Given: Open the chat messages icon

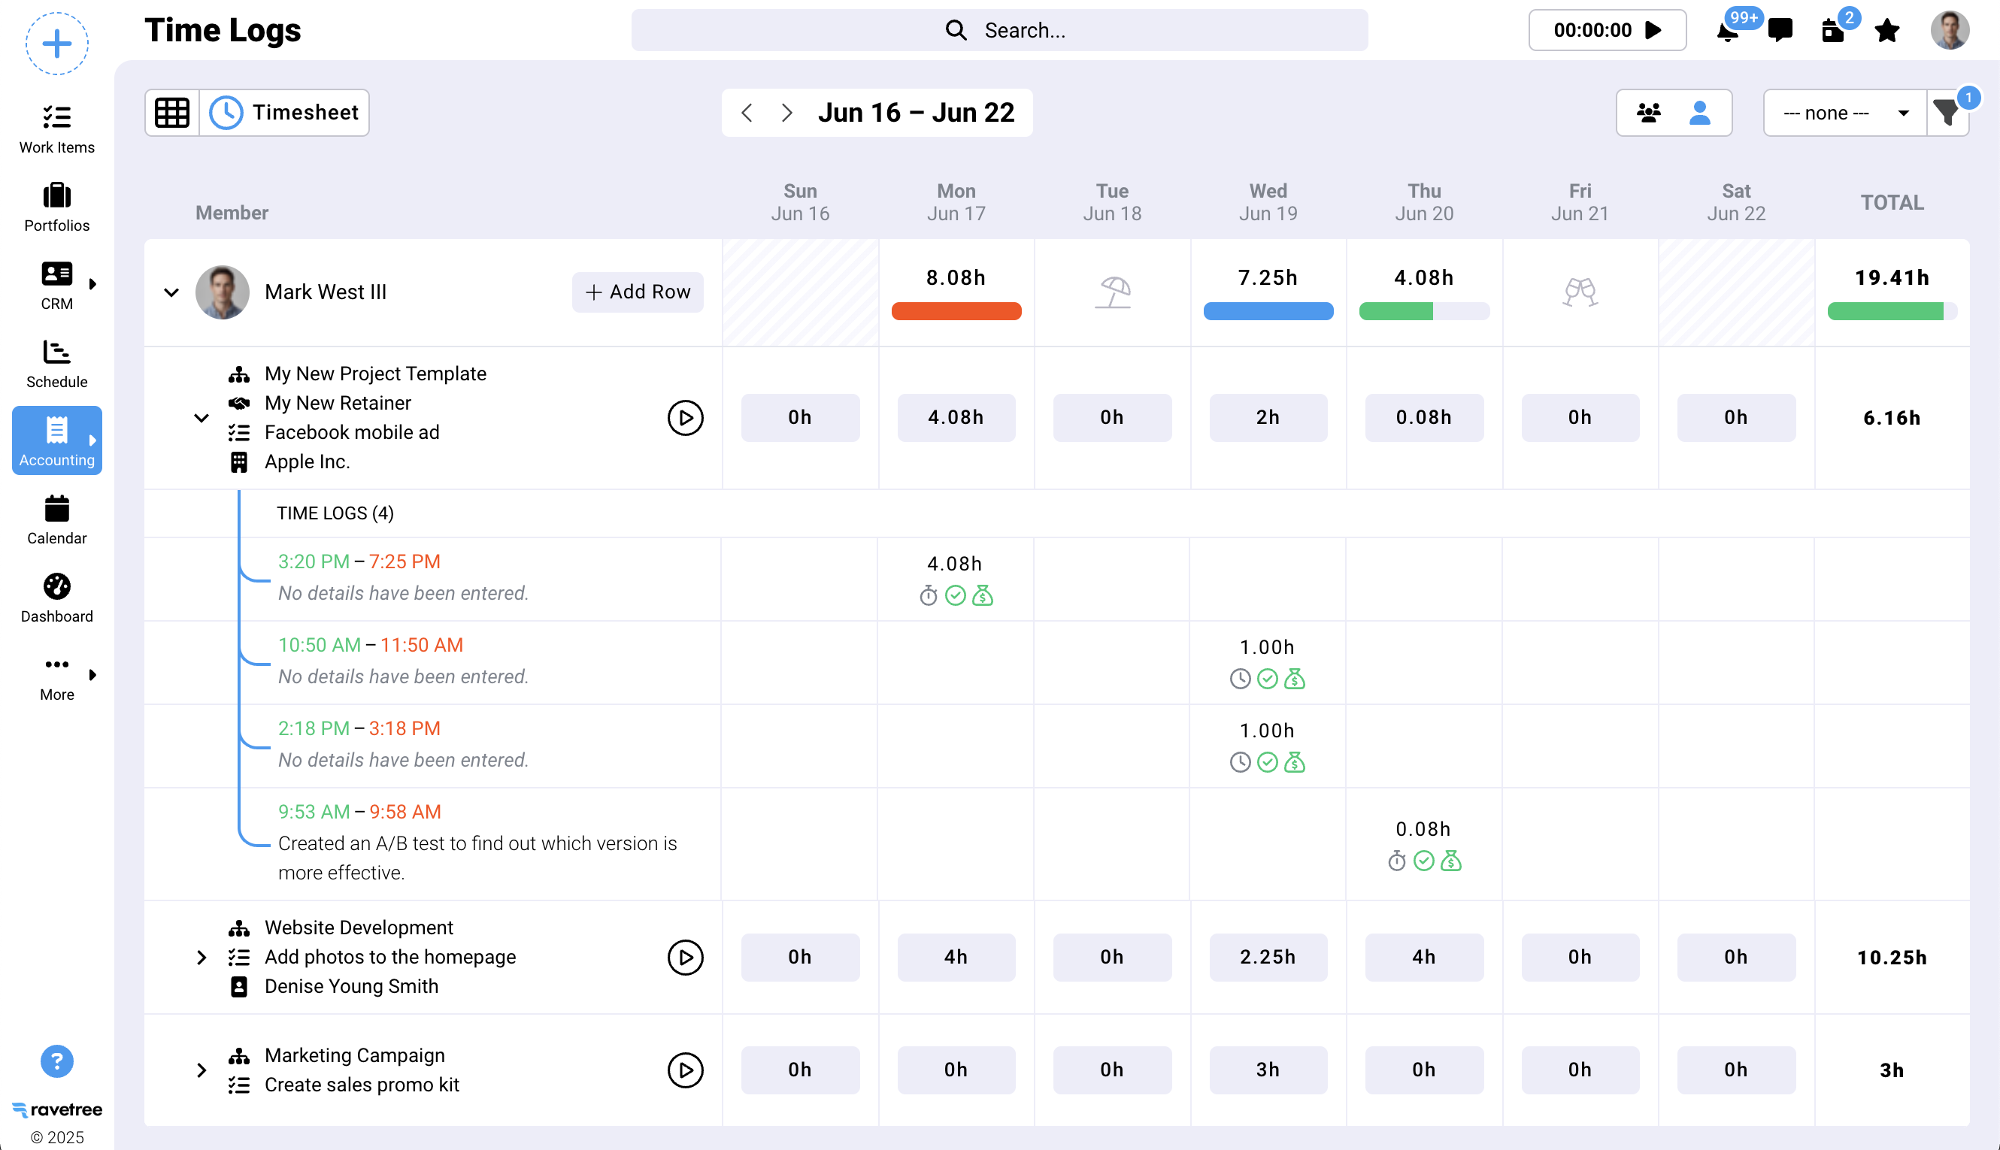Looking at the screenshot, I should (1780, 31).
